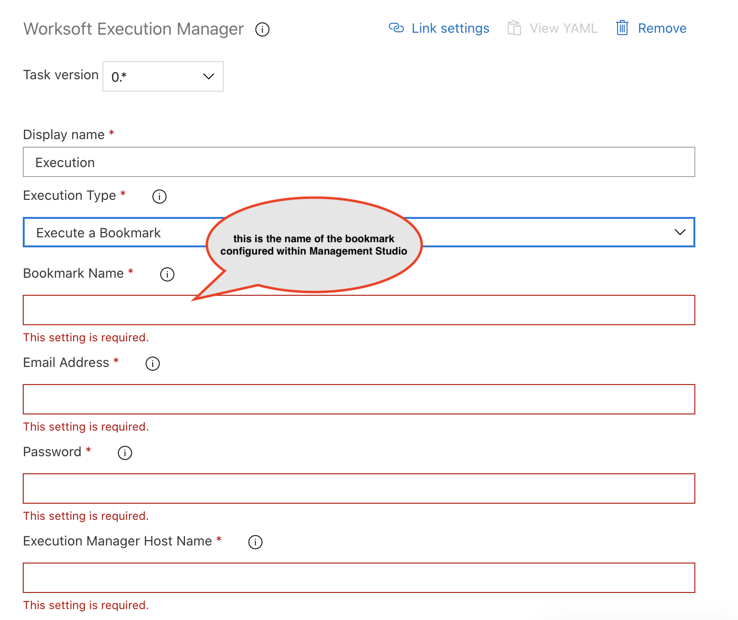Click 'This setting is required.' under Password

pos(86,516)
